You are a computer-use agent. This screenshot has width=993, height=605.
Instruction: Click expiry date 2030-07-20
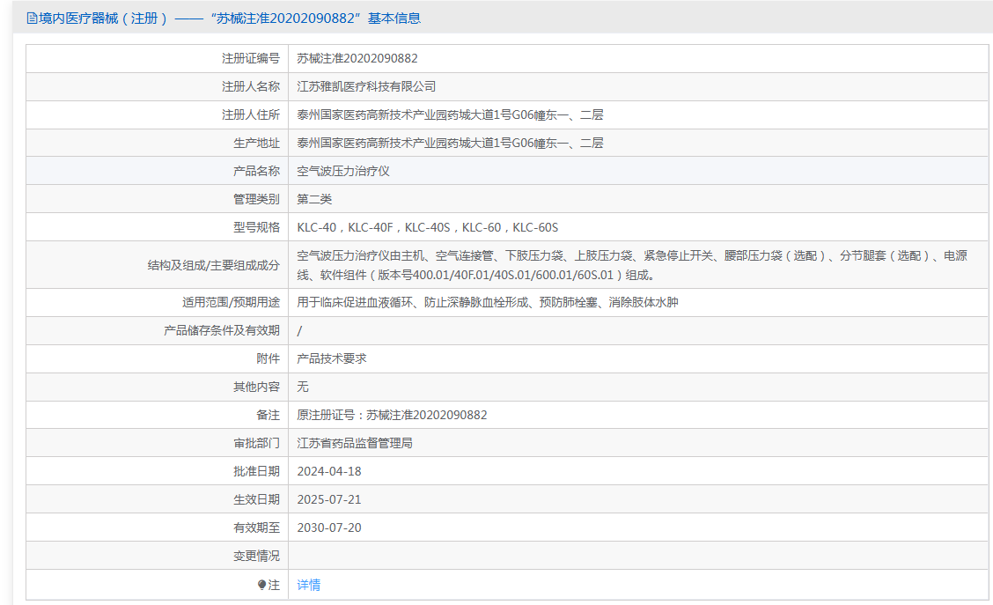pos(329,528)
